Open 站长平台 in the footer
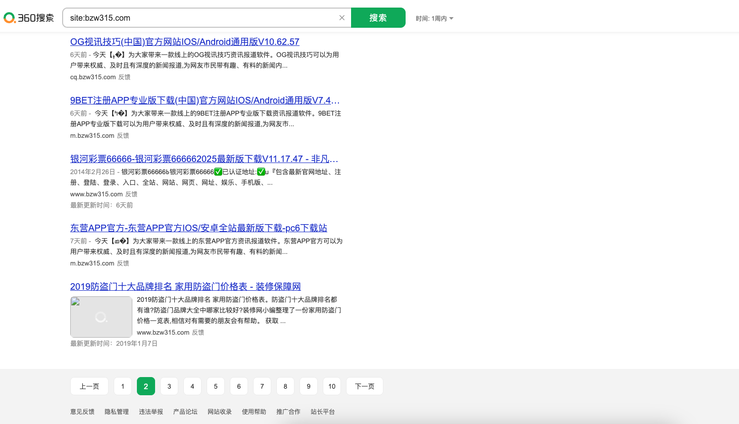 (x=323, y=411)
